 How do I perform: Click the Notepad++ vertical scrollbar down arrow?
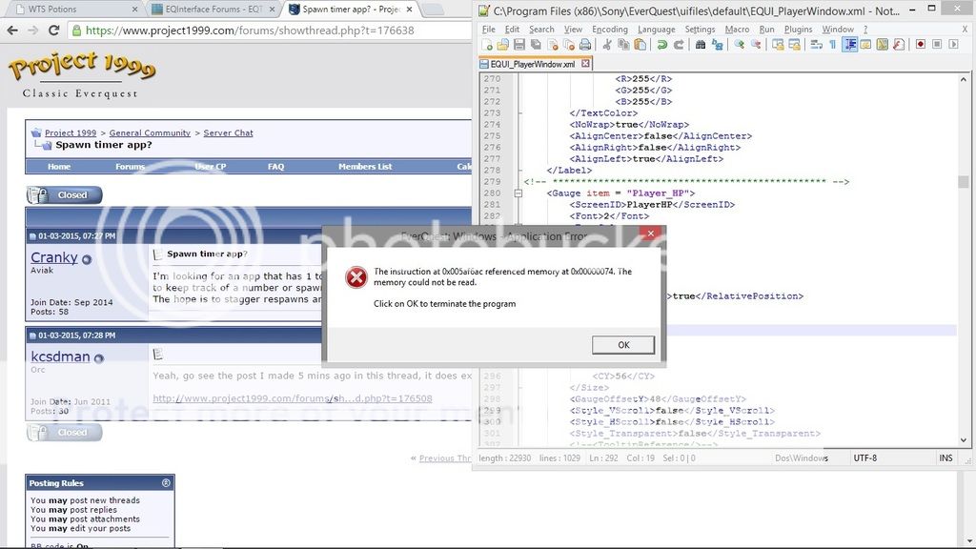tap(964, 440)
